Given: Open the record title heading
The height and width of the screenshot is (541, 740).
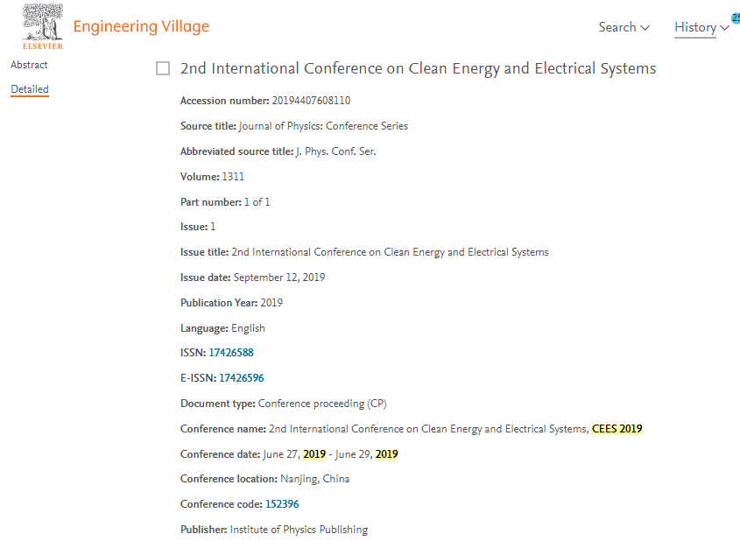Looking at the screenshot, I should pyautogui.click(x=418, y=68).
